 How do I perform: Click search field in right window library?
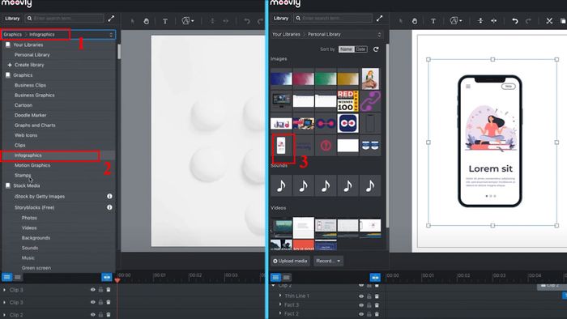coord(333,18)
